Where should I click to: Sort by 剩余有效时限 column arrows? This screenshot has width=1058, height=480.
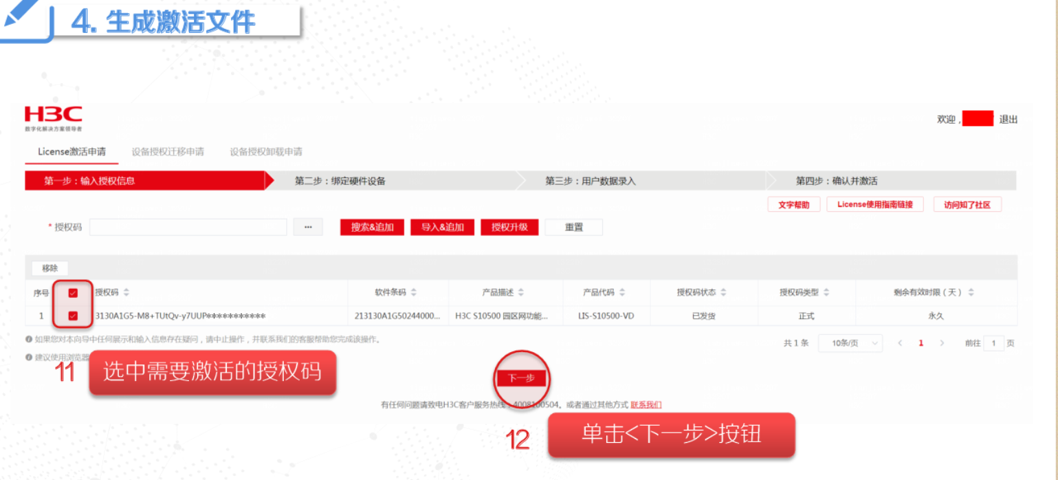point(971,292)
